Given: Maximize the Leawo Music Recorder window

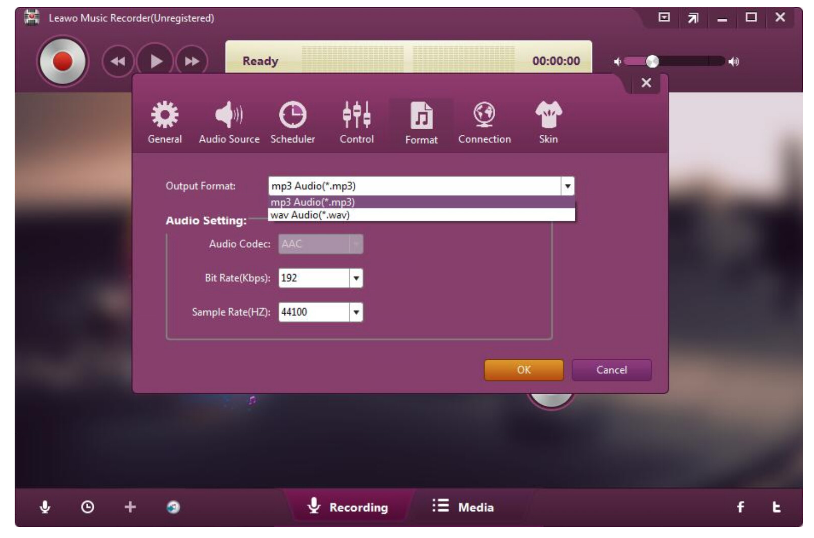Looking at the screenshot, I should pos(751,17).
